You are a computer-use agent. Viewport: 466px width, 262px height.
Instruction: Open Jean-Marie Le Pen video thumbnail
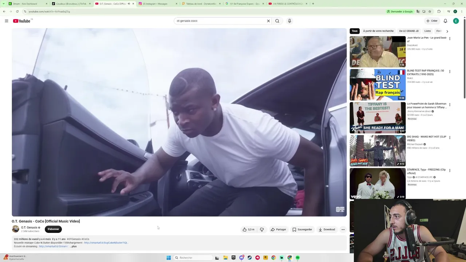378,52
